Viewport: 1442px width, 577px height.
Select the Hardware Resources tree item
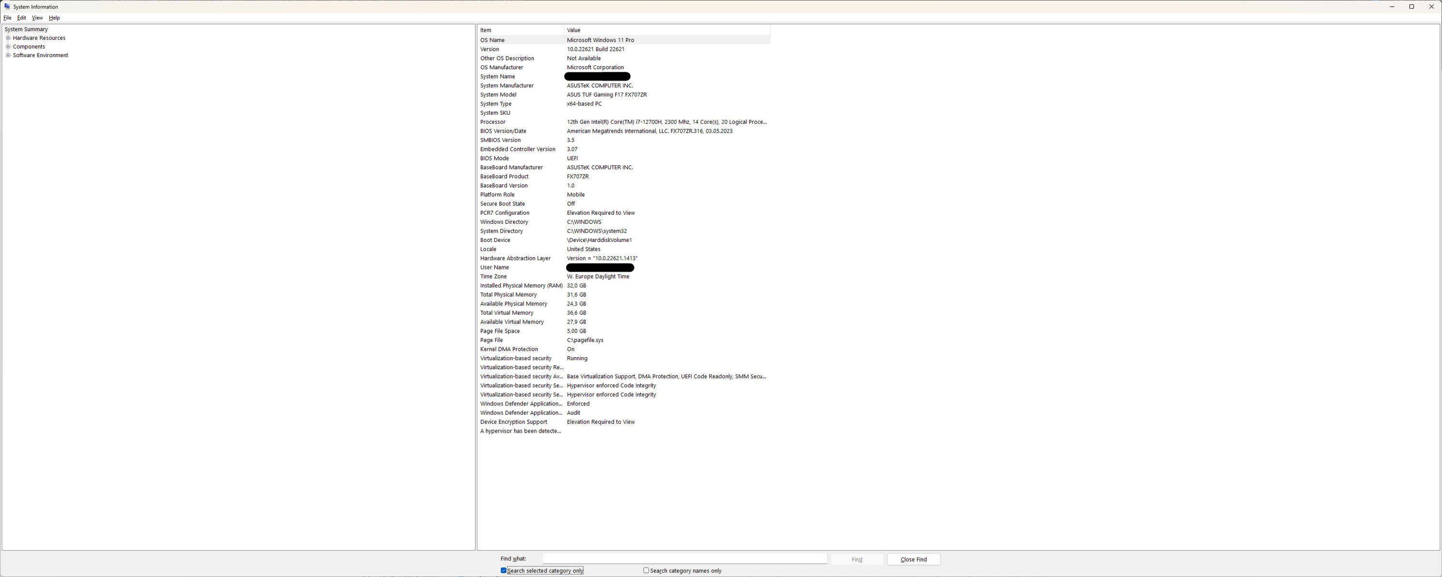pos(39,38)
